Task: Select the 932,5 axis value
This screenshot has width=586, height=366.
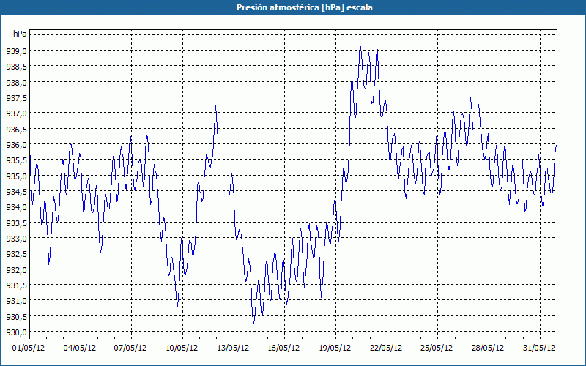Action: tap(16, 253)
